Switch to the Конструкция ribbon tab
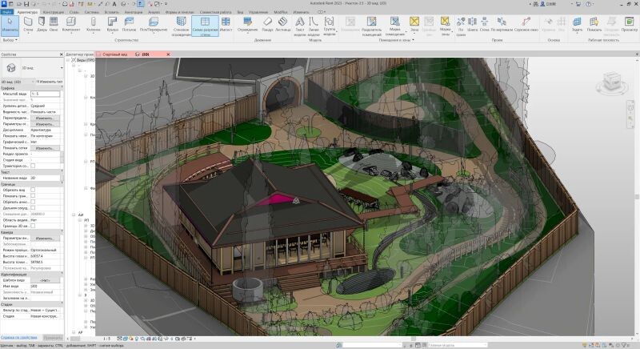 click(54, 13)
